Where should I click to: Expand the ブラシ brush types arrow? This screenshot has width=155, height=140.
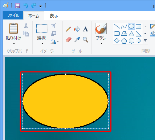[x=101, y=43]
